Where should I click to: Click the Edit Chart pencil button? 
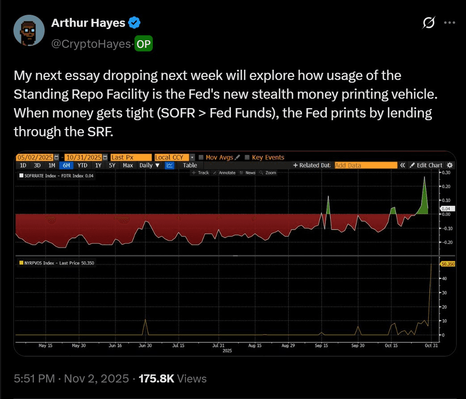tap(426, 165)
